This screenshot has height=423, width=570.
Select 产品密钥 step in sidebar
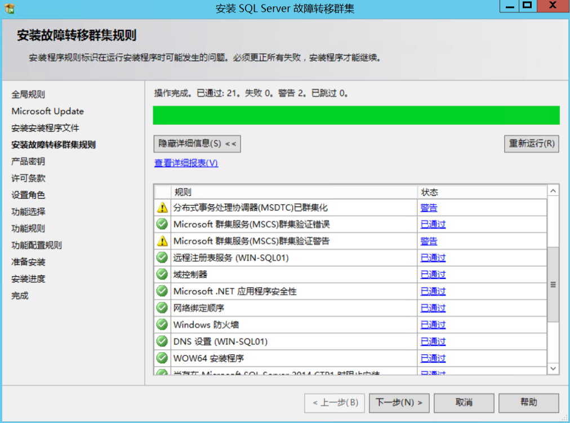(x=28, y=161)
